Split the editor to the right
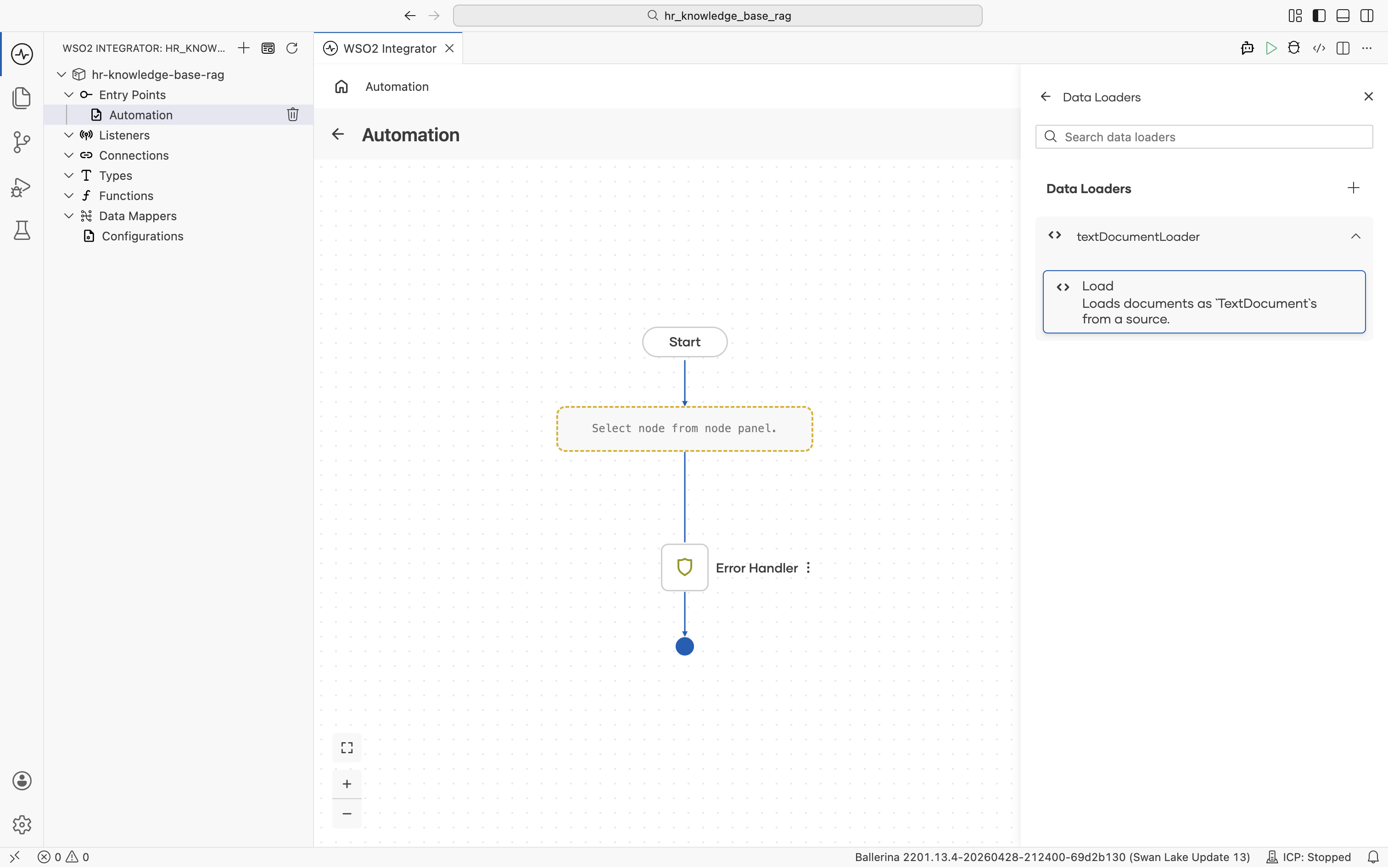The height and width of the screenshot is (867, 1388). (x=1343, y=48)
